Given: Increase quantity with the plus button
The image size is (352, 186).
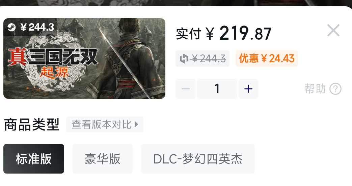Looking at the screenshot, I should point(248,89).
